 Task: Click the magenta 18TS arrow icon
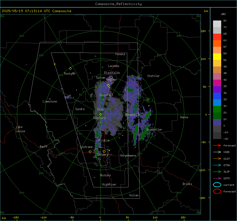pos(217,178)
